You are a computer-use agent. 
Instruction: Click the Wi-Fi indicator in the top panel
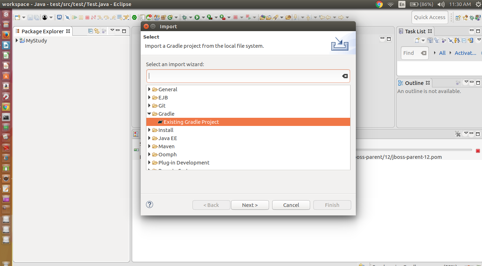tap(391, 4)
